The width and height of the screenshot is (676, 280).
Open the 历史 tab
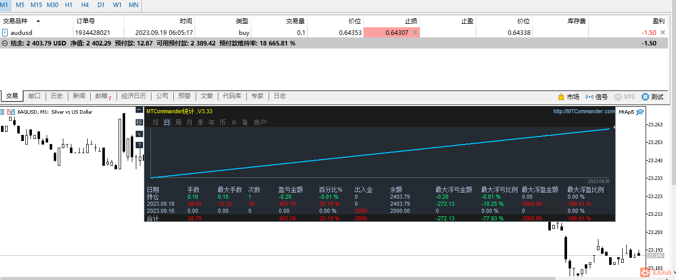pos(57,96)
